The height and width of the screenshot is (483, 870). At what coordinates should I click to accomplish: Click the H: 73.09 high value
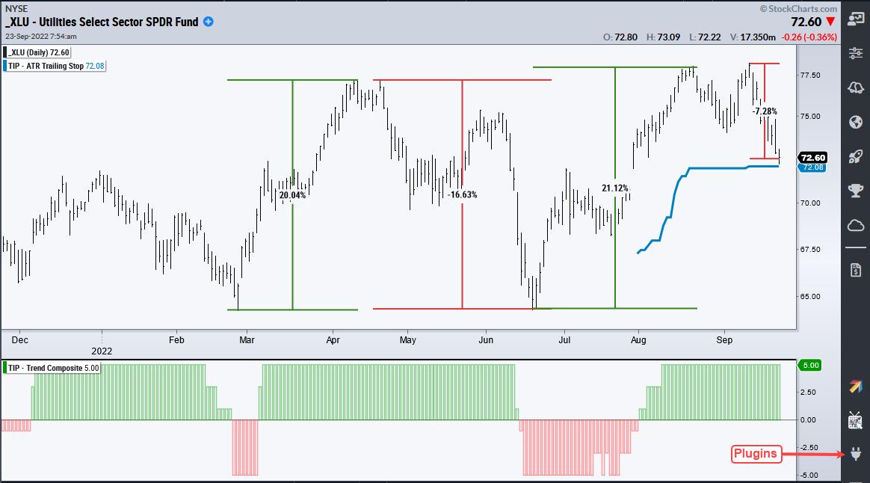[x=663, y=37]
